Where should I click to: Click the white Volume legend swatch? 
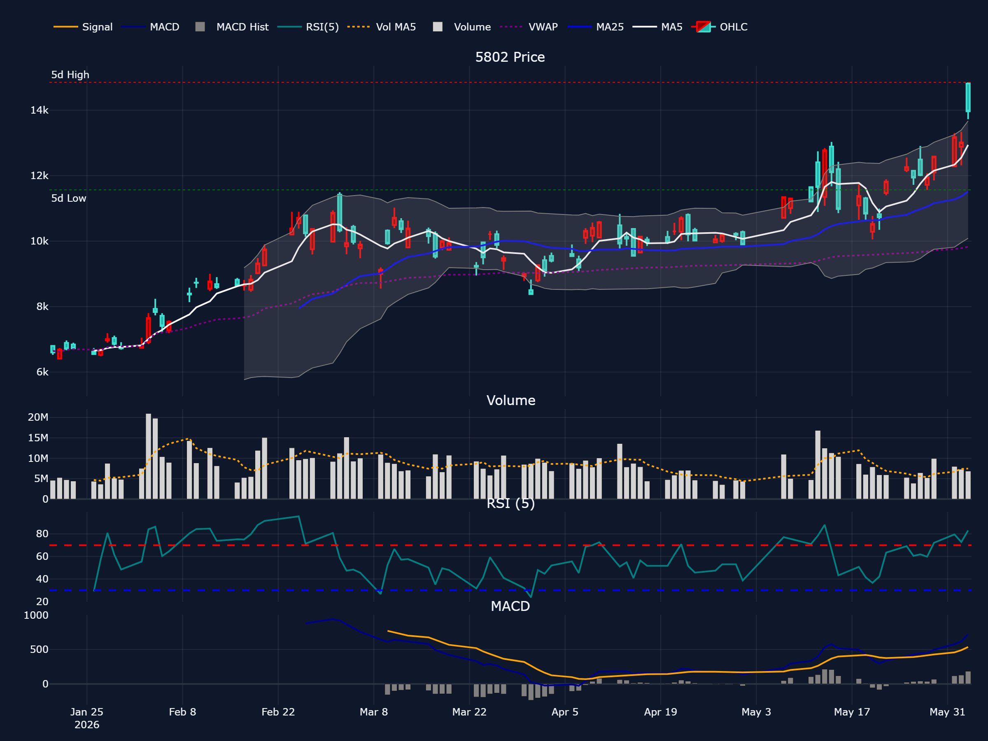click(x=438, y=27)
